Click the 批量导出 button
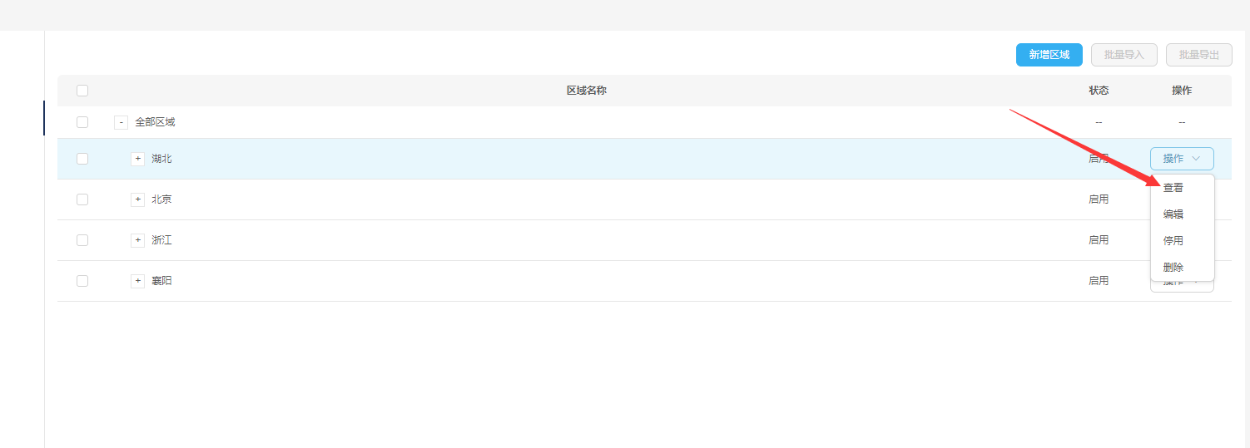Screen dimensions: 1250x448 (x=1198, y=55)
